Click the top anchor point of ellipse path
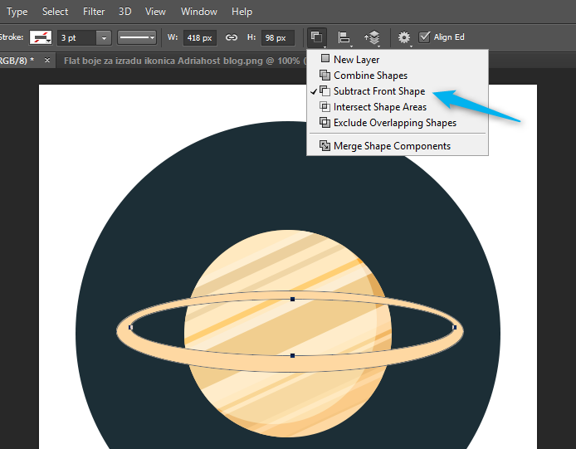Viewport: 576px width, 449px height. coord(292,299)
